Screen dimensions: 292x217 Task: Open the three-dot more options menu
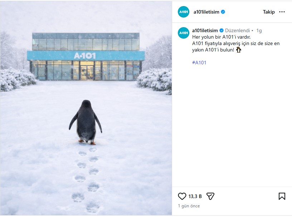click(x=282, y=12)
